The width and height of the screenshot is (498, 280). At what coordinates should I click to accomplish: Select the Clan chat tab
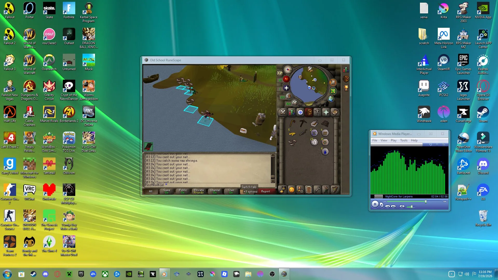(x=231, y=191)
